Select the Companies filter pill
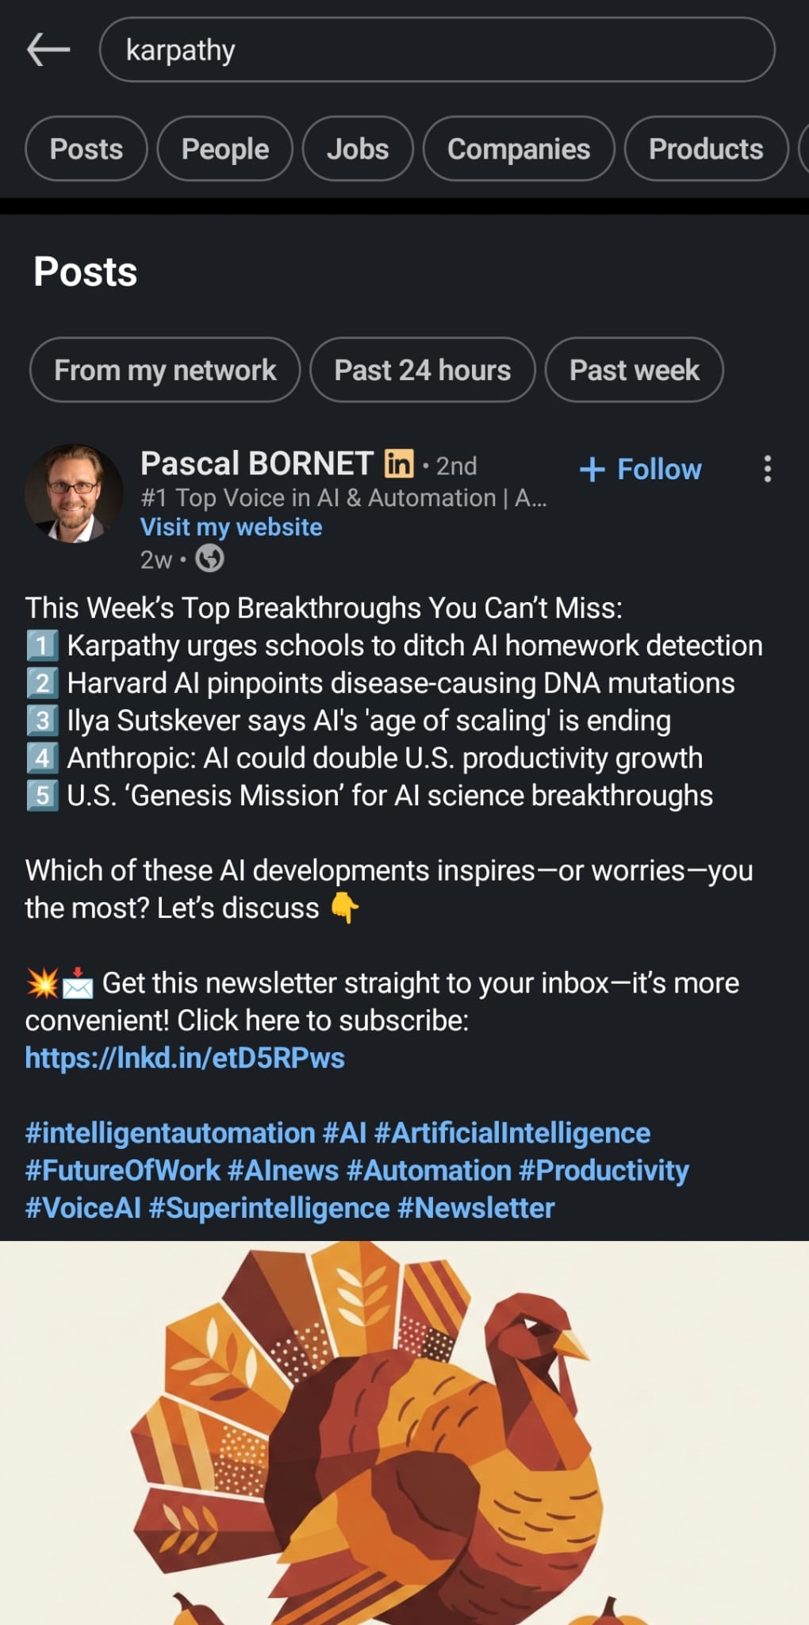Image resolution: width=809 pixels, height=1625 pixels. click(x=519, y=148)
